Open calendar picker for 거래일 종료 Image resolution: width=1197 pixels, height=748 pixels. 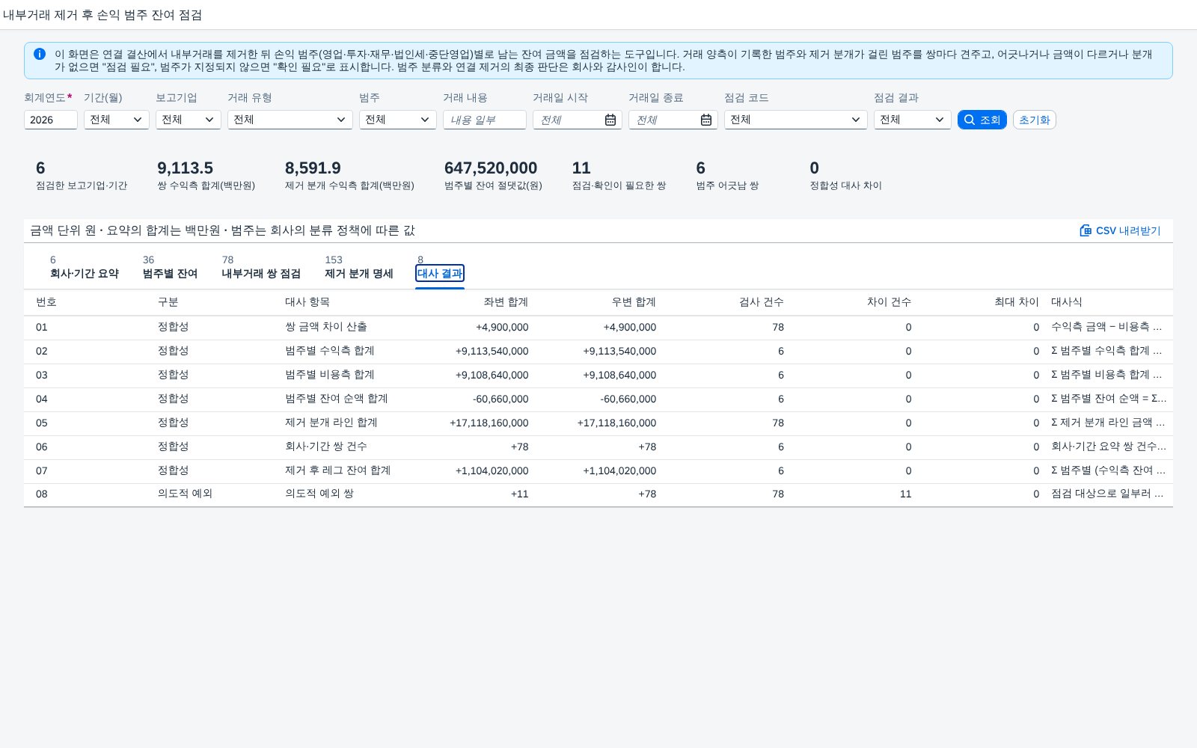tap(706, 120)
